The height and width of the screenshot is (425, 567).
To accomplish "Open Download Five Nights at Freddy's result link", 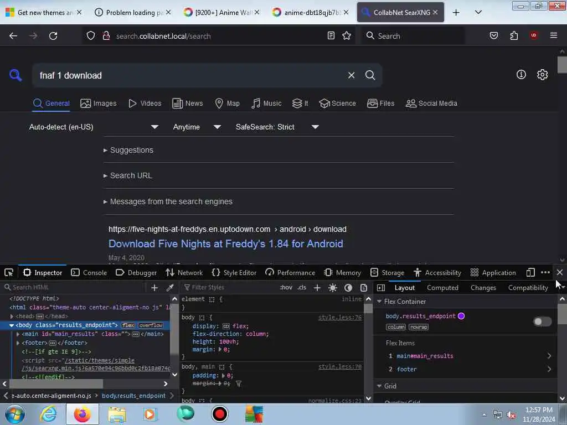I will [226, 243].
